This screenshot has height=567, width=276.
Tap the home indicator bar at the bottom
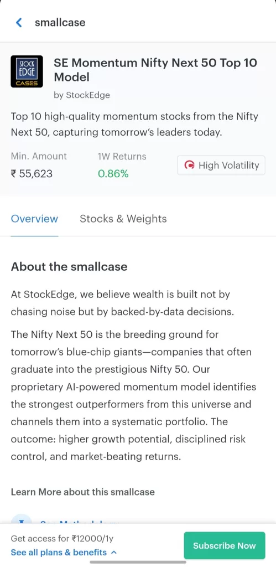click(138, 562)
